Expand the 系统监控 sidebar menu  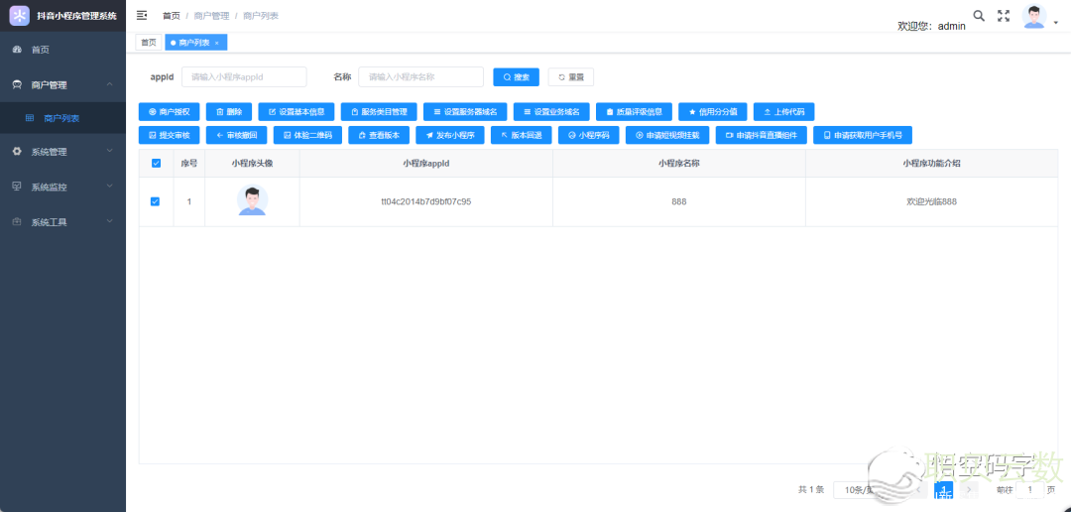[62, 187]
